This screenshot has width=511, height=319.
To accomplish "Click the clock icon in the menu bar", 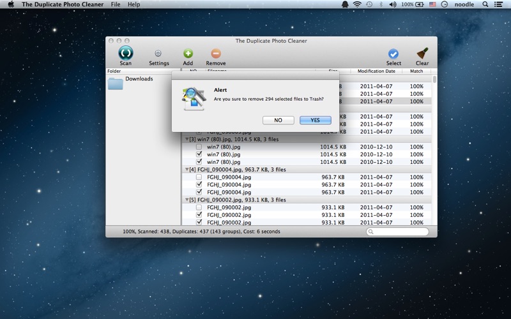I will [x=444, y=4].
